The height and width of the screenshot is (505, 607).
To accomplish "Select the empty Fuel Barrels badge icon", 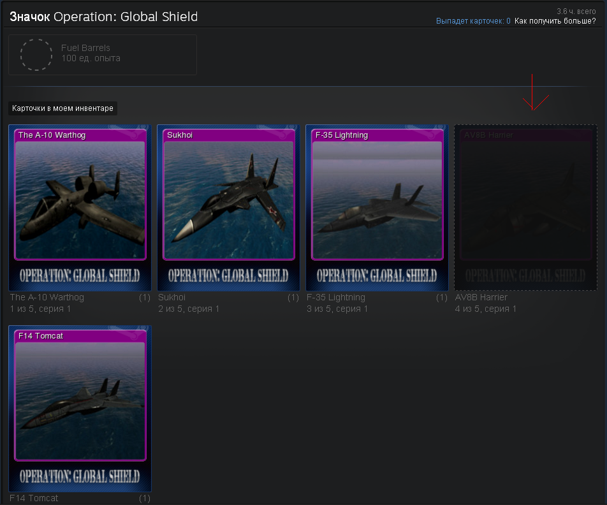I will [x=36, y=55].
